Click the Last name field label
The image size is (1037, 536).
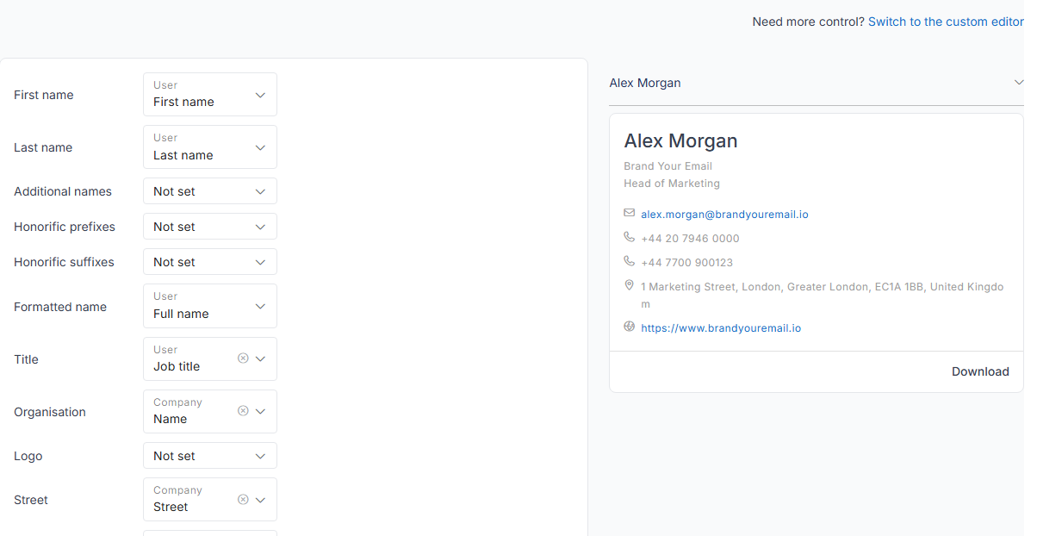43,147
